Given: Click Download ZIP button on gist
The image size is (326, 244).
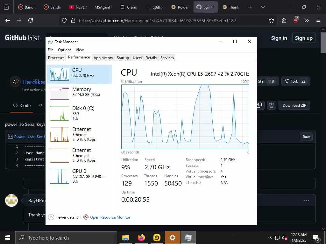Looking at the screenshot, I should coord(294,105).
